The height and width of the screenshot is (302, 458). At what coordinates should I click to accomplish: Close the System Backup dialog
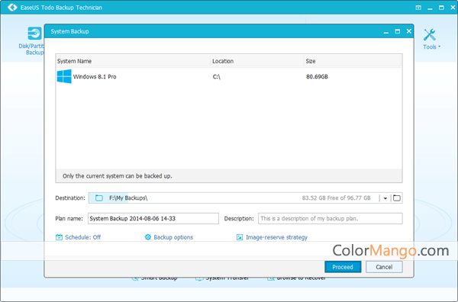click(409, 31)
